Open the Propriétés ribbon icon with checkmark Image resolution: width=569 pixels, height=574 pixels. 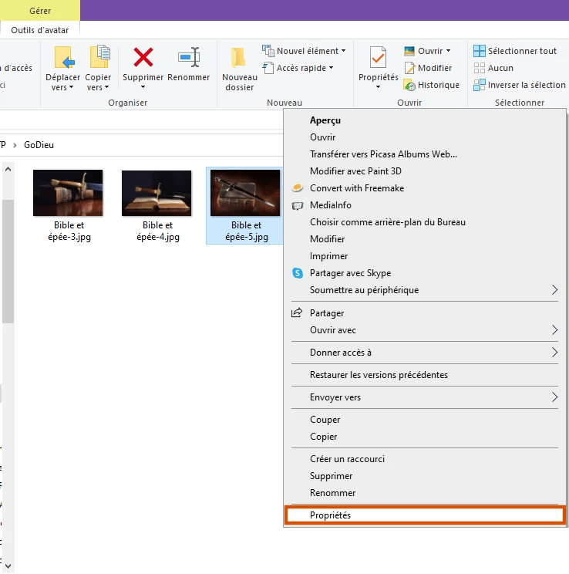click(x=378, y=59)
